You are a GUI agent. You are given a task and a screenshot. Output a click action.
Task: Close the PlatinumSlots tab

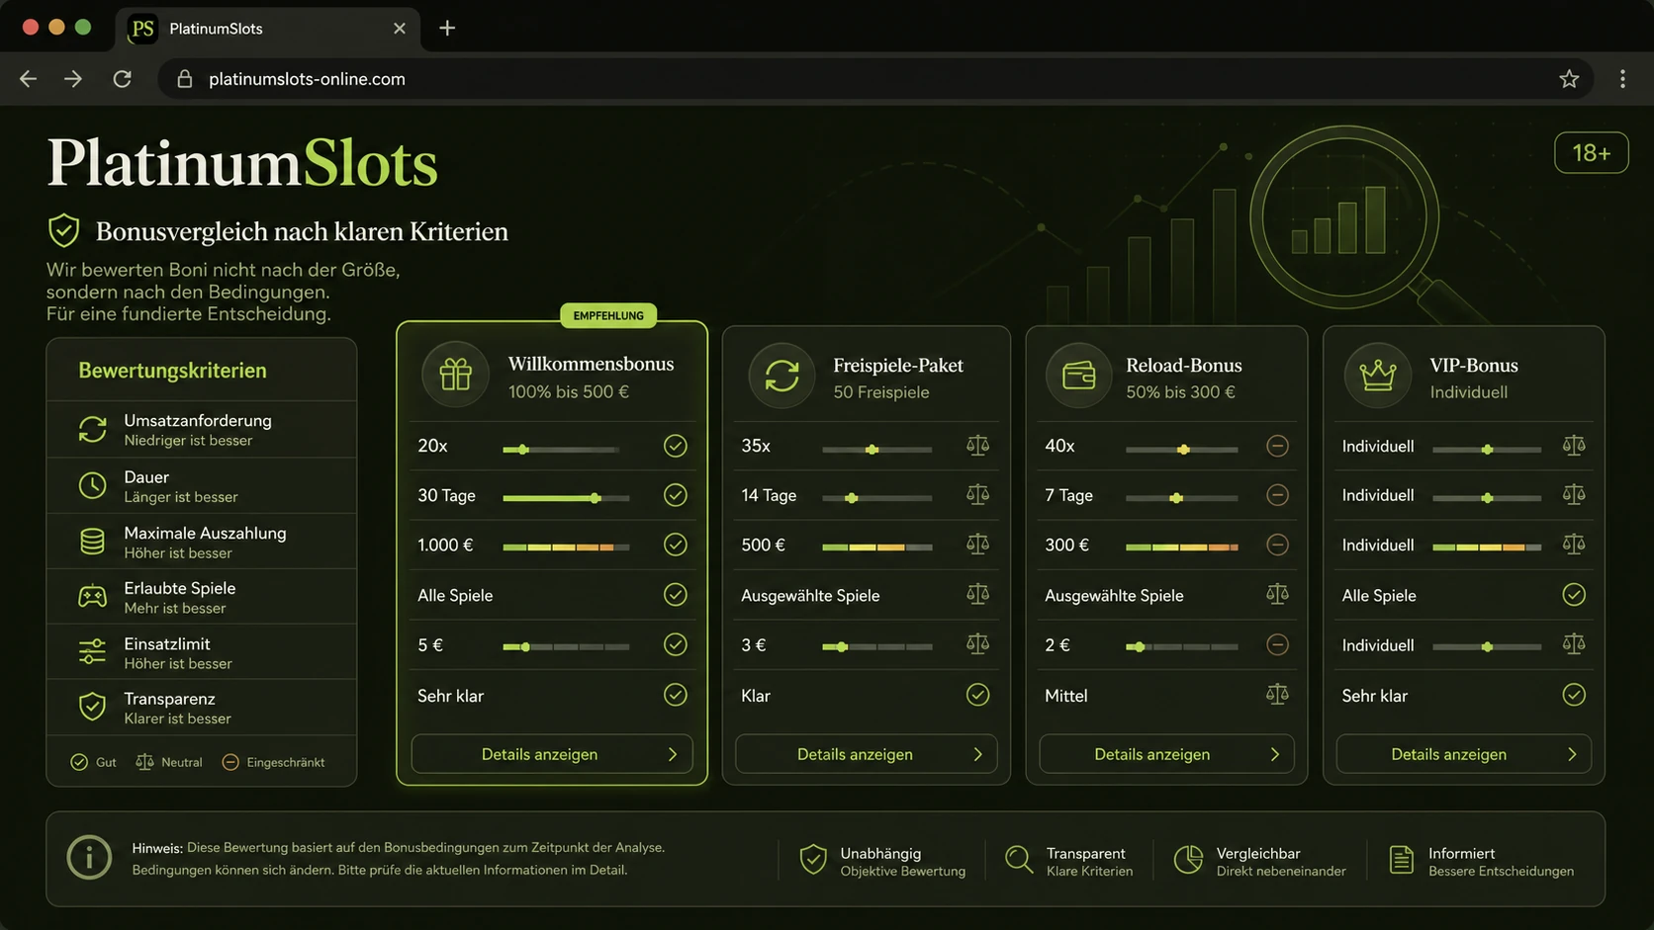(x=400, y=29)
